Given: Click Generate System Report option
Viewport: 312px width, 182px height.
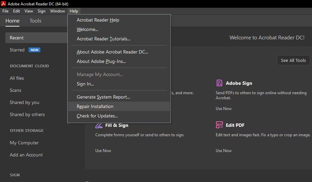Looking at the screenshot, I should pyautogui.click(x=103, y=97).
